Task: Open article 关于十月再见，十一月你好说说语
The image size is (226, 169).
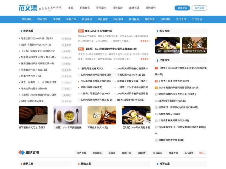Action: click(x=39, y=82)
